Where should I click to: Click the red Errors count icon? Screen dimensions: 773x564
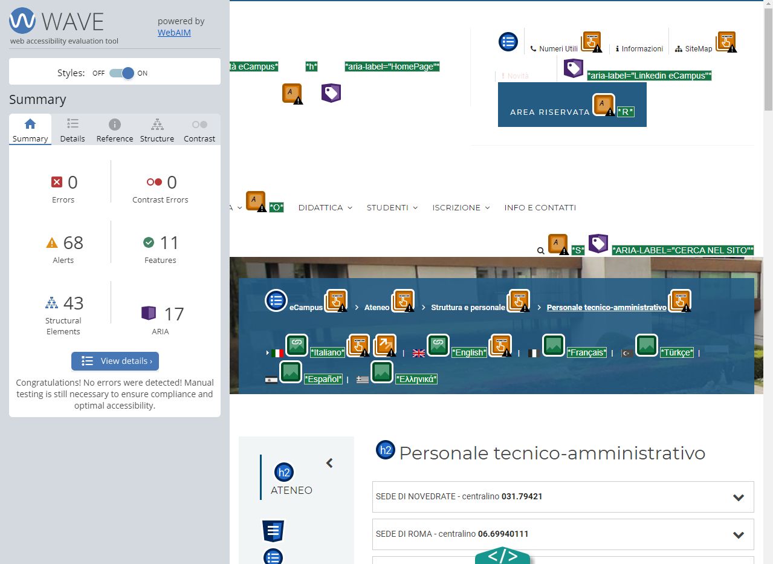tap(57, 182)
